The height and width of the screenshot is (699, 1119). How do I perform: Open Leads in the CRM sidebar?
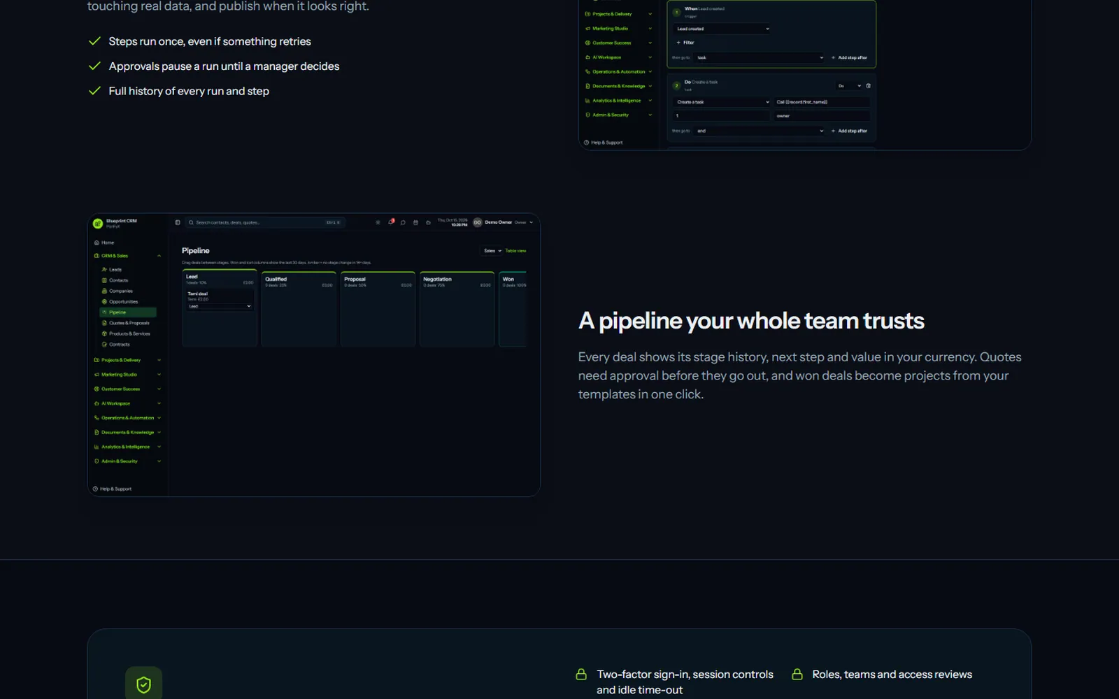pos(112,269)
